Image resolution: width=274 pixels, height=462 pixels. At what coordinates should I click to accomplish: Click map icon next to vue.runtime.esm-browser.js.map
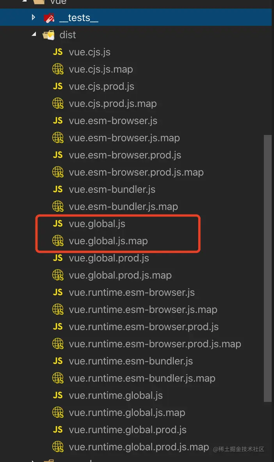point(58,309)
